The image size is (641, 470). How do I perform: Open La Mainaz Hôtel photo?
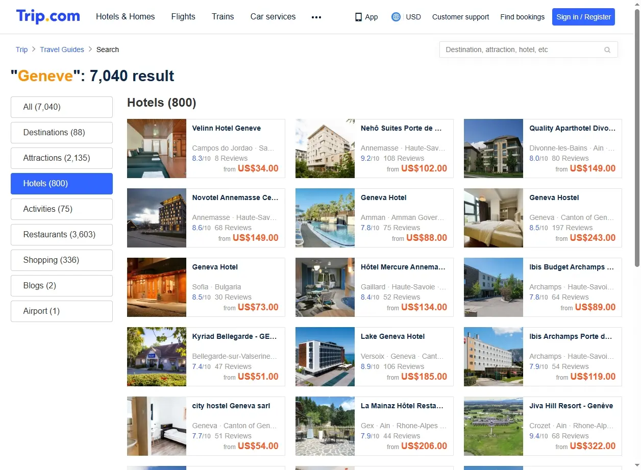pyautogui.click(x=325, y=426)
